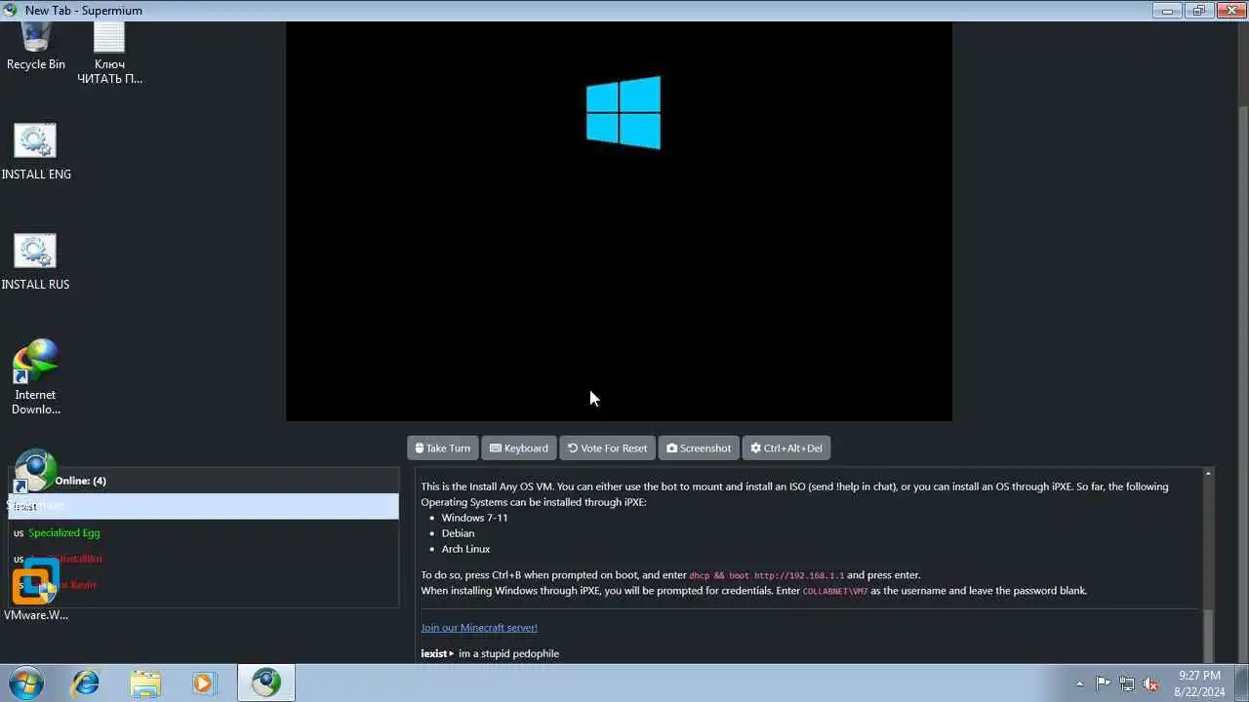Open the Action Center flag icon
Screen dimensions: 1249x702
(x=1103, y=683)
